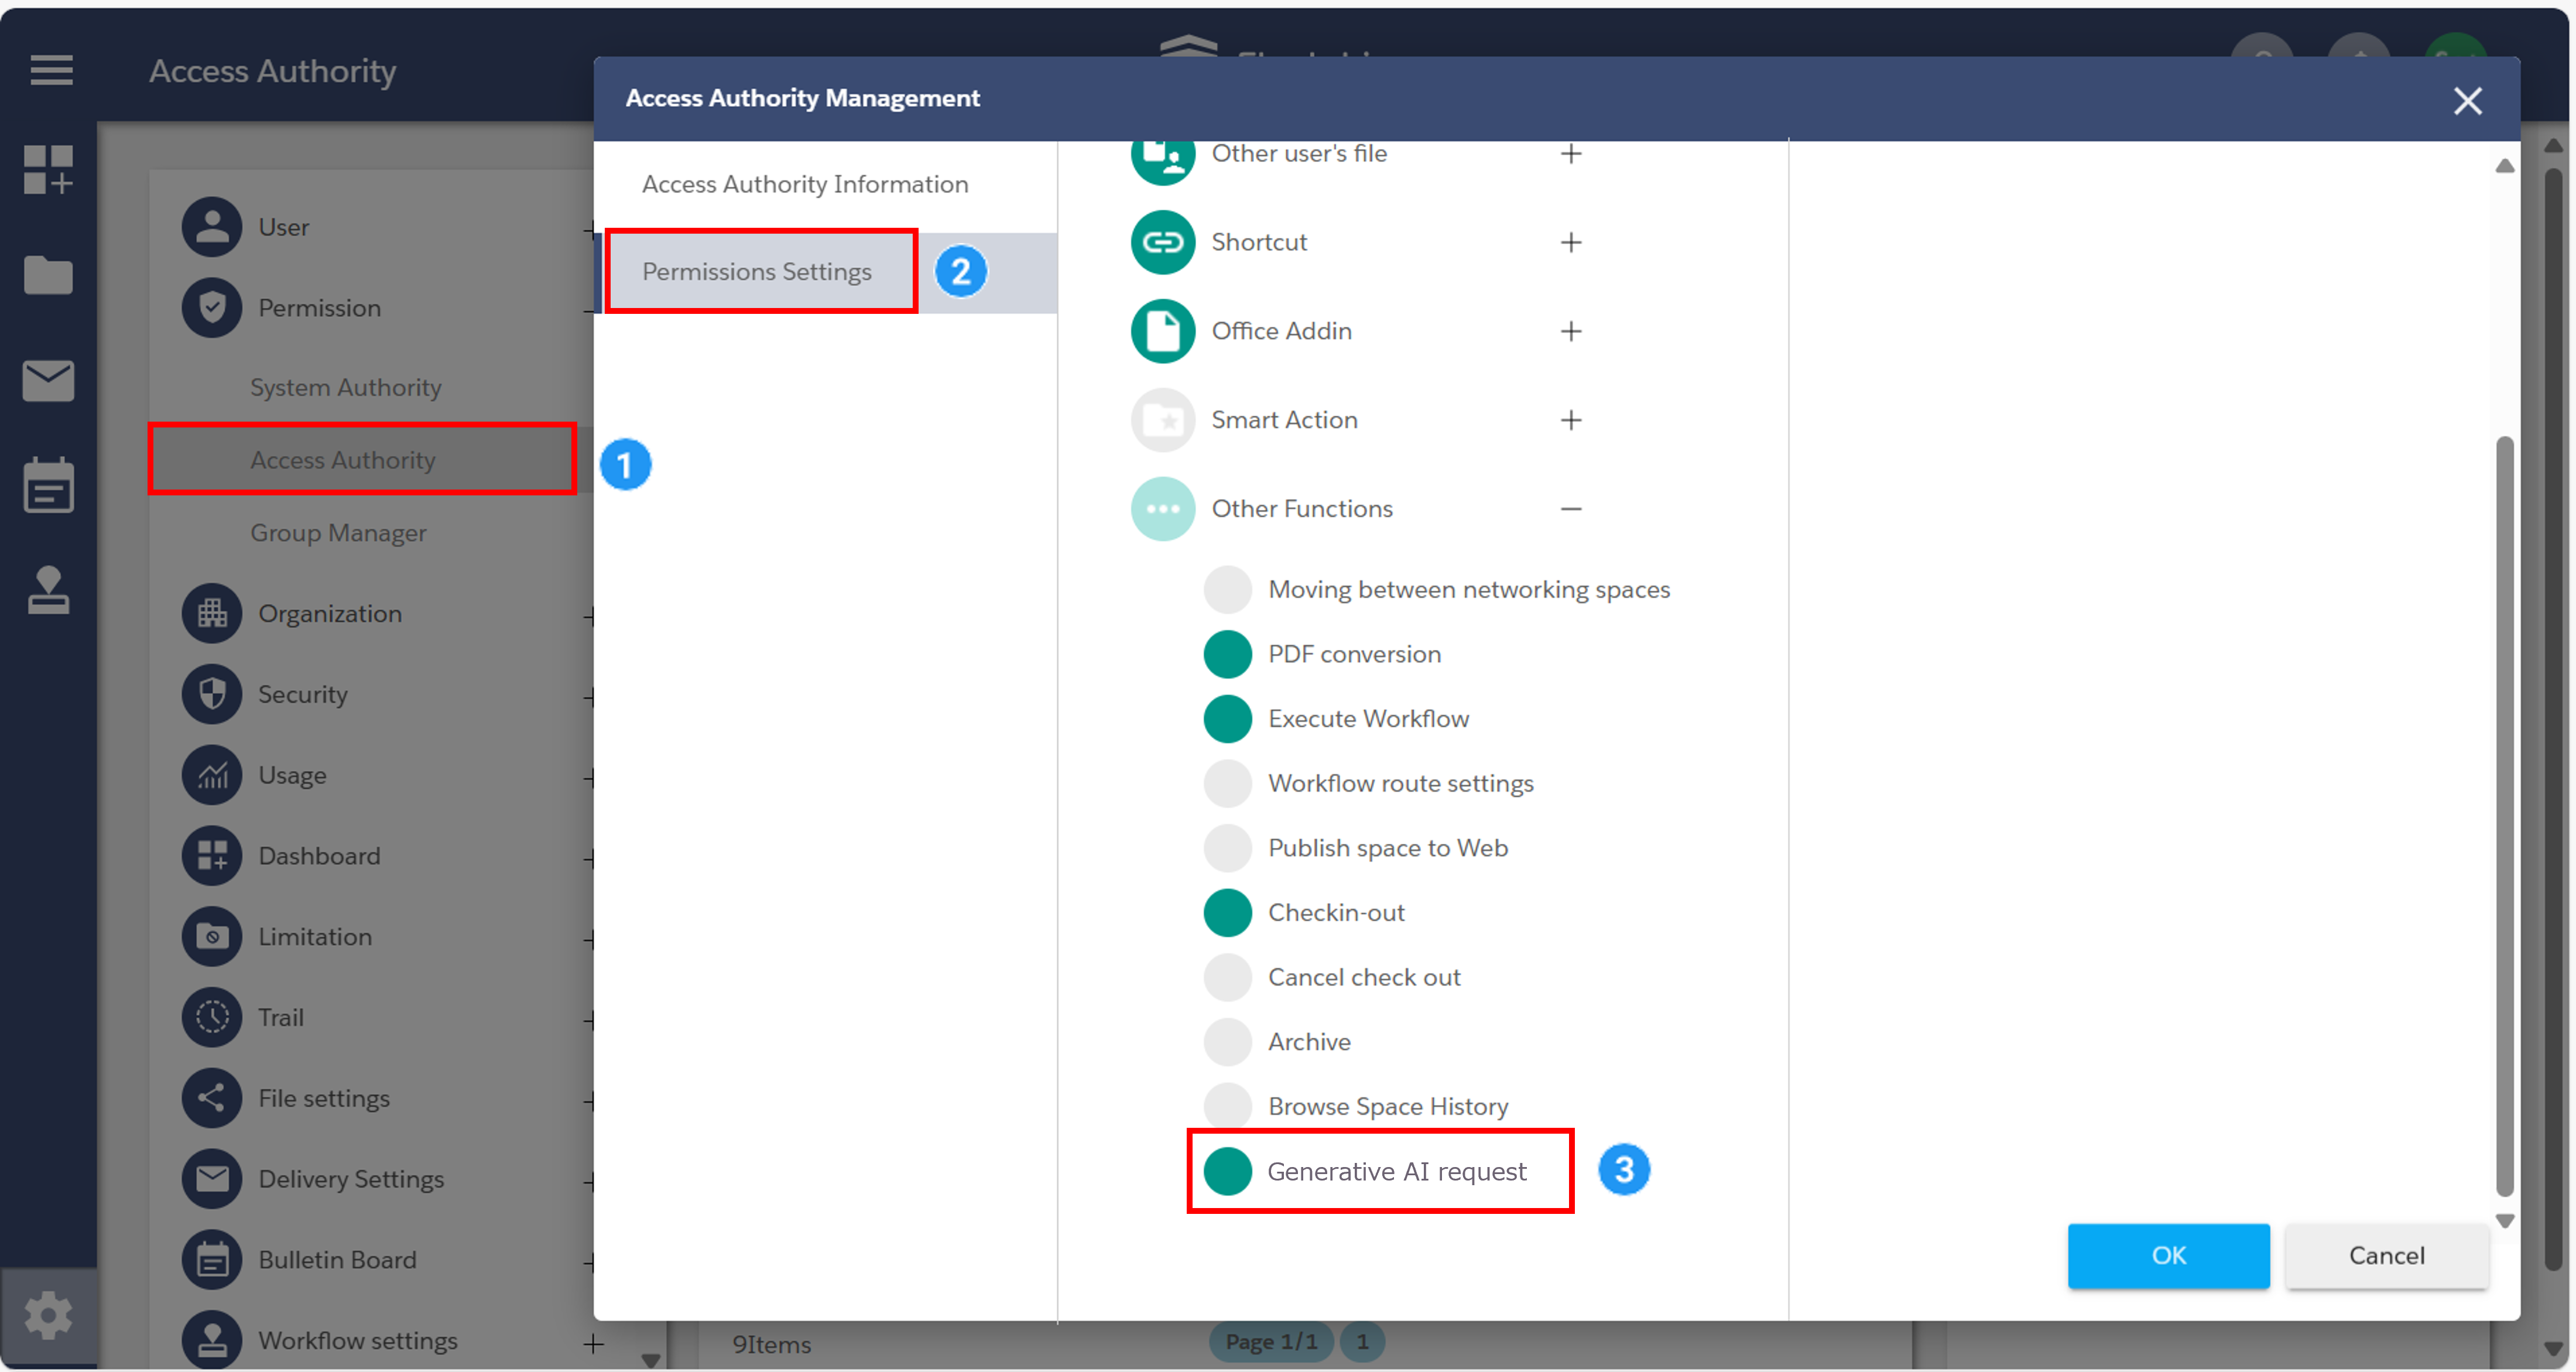Select the Permissions Settings tab
This screenshot has width=2576, height=1372.
[x=826, y=272]
